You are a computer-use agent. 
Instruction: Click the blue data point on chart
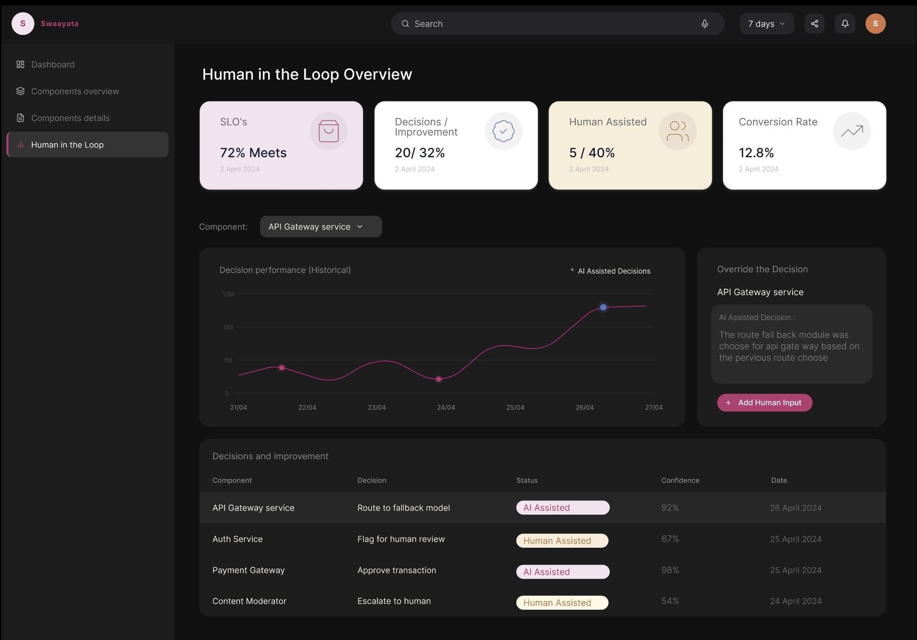603,307
